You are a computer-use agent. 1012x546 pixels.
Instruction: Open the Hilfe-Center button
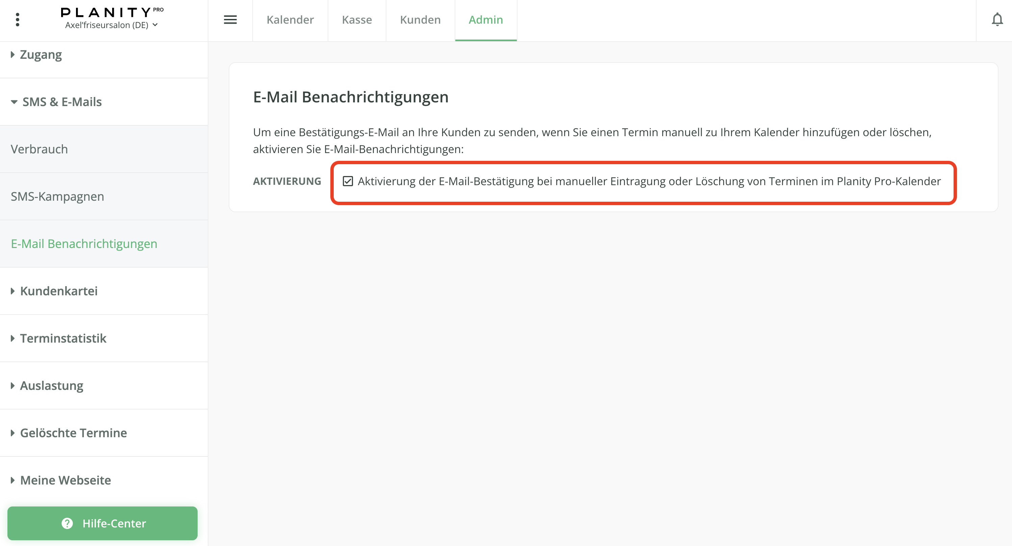click(x=114, y=523)
